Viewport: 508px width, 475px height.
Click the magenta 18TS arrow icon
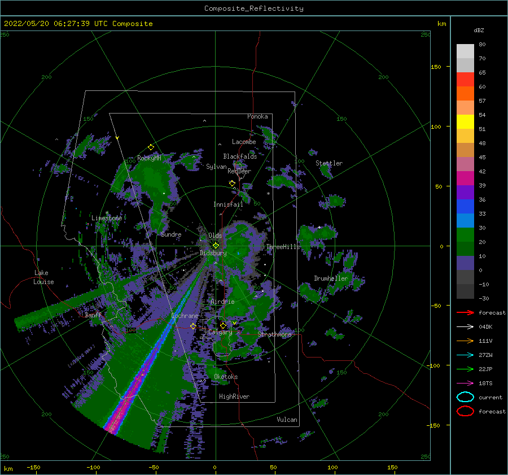click(465, 384)
